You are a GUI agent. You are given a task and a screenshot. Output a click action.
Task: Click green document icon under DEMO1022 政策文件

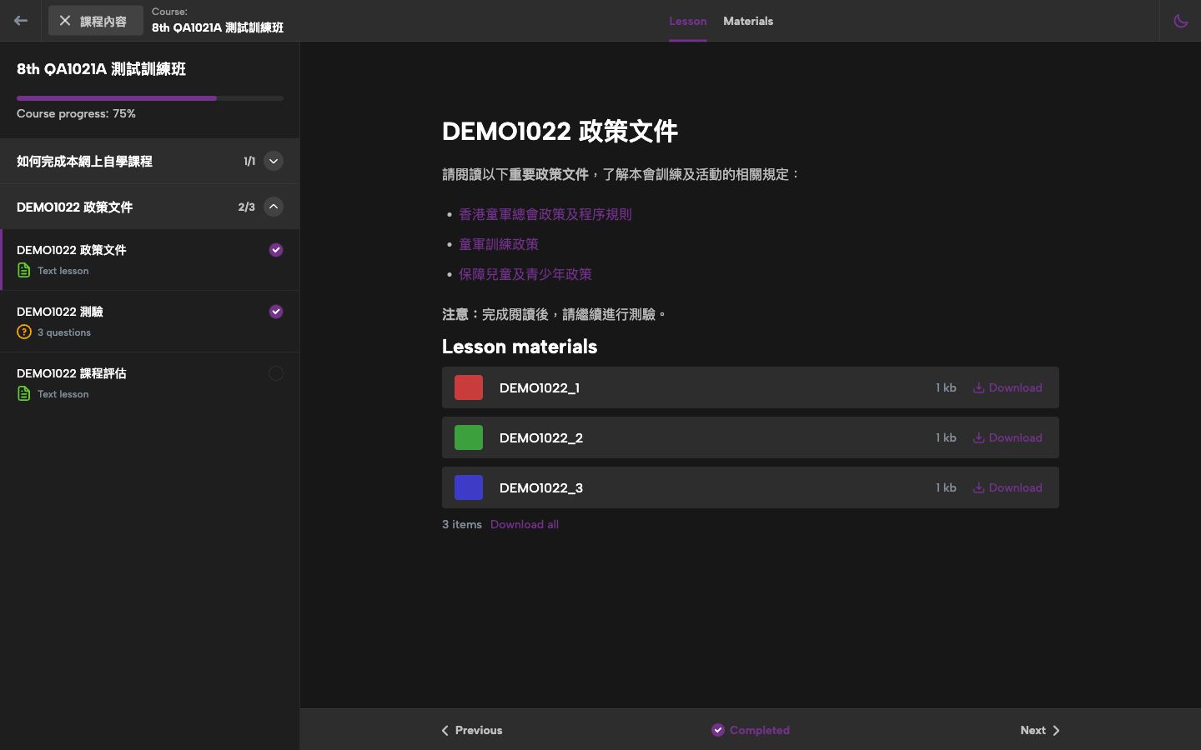[24, 270]
